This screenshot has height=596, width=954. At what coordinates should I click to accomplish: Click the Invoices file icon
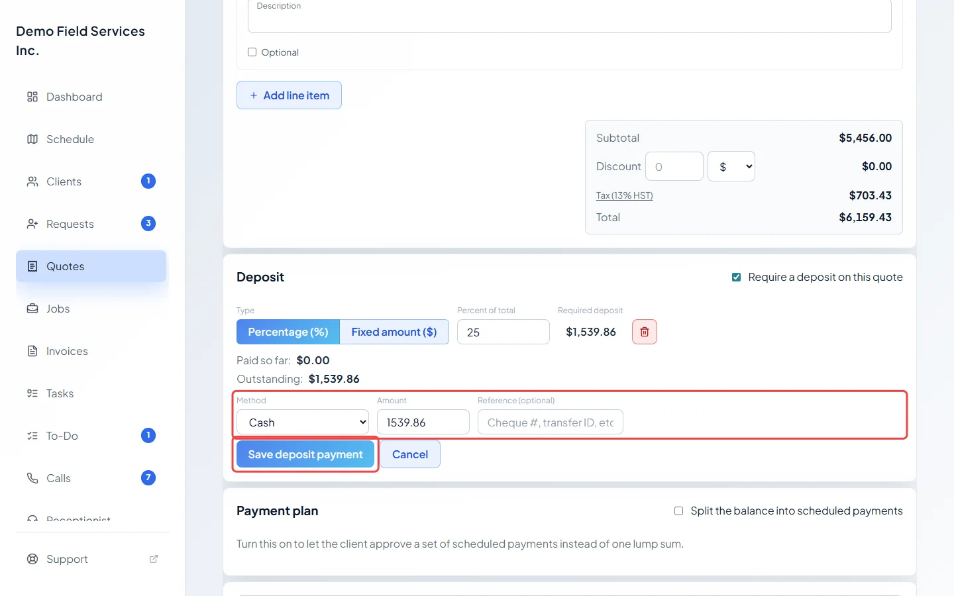(x=32, y=351)
